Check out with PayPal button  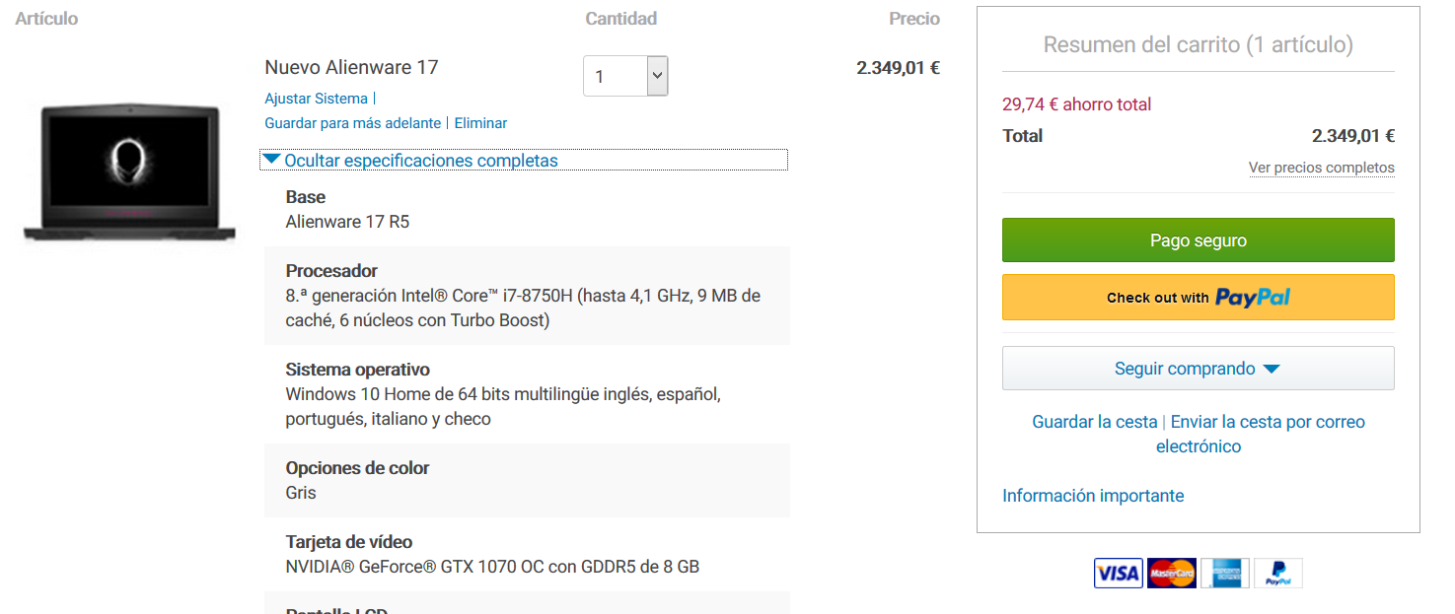click(x=1198, y=297)
